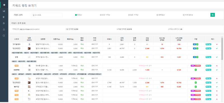The height and width of the screenshot is (103, 224).
Task: Open product thumbnail in 18,900 price row
Action: tap(29, 87)
